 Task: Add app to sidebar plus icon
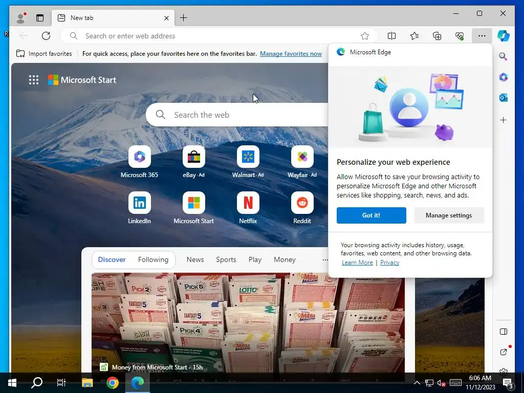pos(504,120)
